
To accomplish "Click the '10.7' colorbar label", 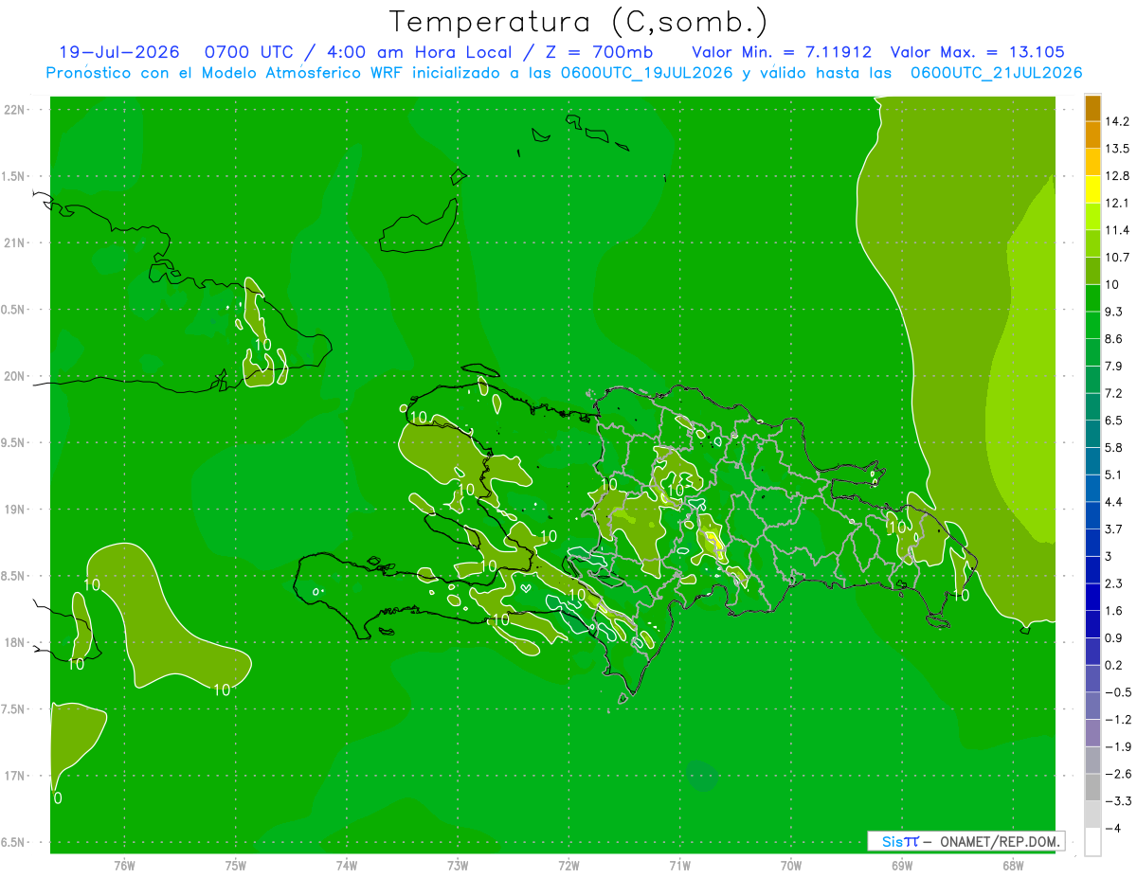I will (1118, 258).
